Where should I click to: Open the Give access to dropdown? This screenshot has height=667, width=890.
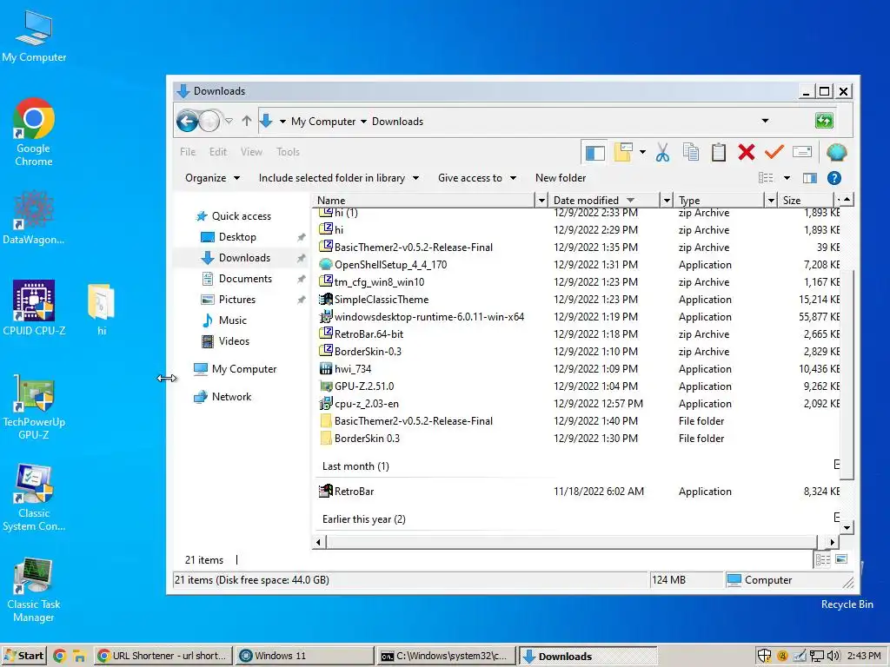pyautogui.click(x=477, y=178)
